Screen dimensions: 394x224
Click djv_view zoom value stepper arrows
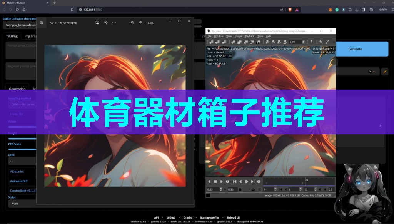[x=303, y=42]
